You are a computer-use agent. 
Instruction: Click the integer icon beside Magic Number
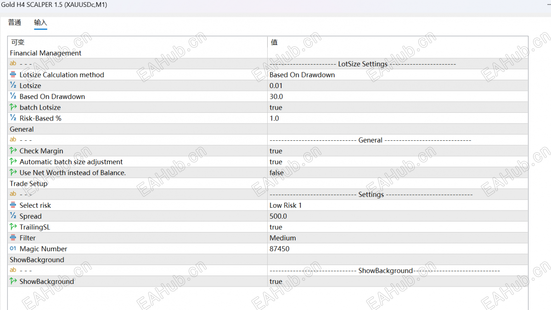[x=13, y=249]
